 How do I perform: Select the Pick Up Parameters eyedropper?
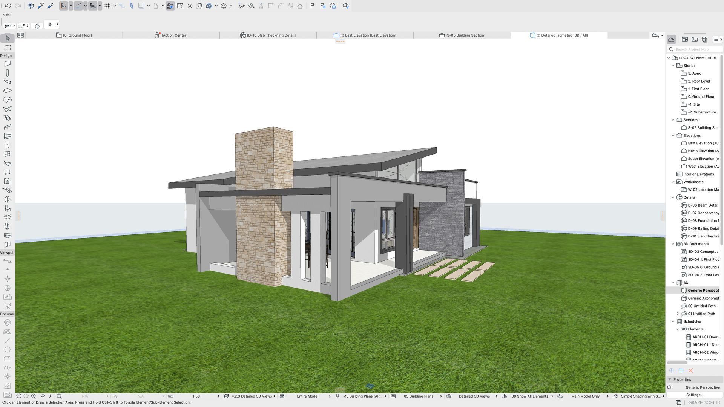tap(41, 6)
